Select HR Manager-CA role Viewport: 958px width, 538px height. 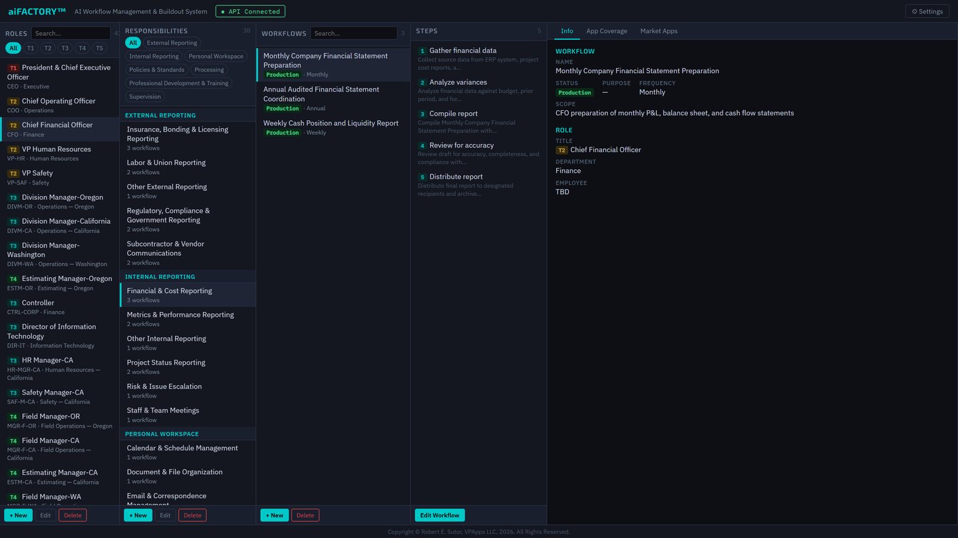click(x=60, y=369)
